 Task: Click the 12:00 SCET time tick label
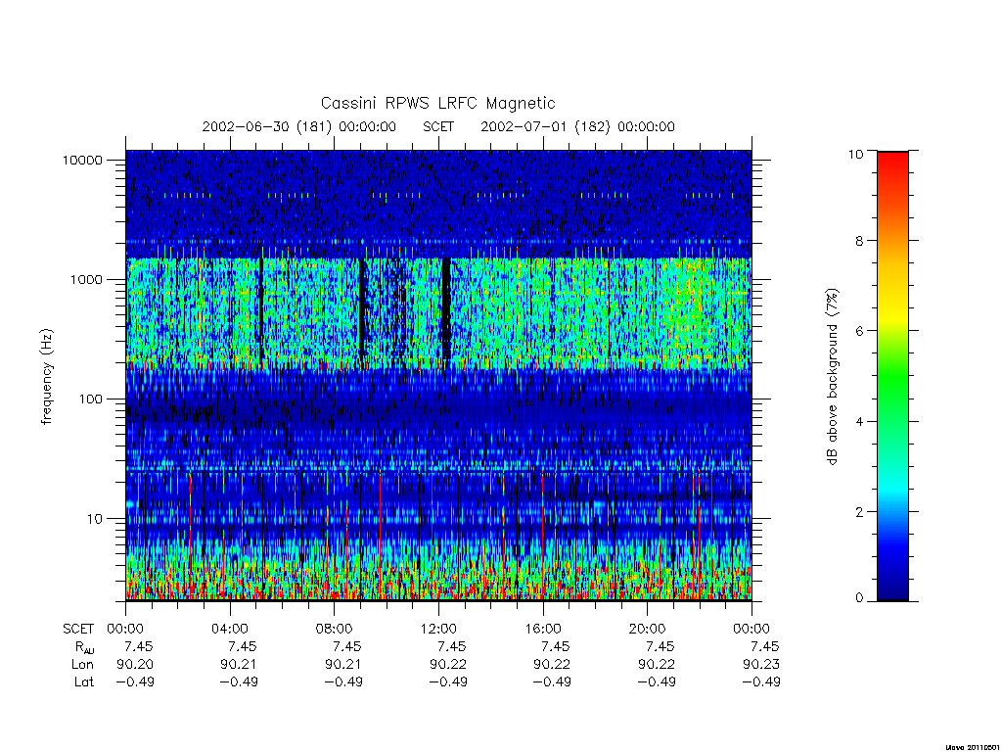pyautogui.click(x=438, y=629)
